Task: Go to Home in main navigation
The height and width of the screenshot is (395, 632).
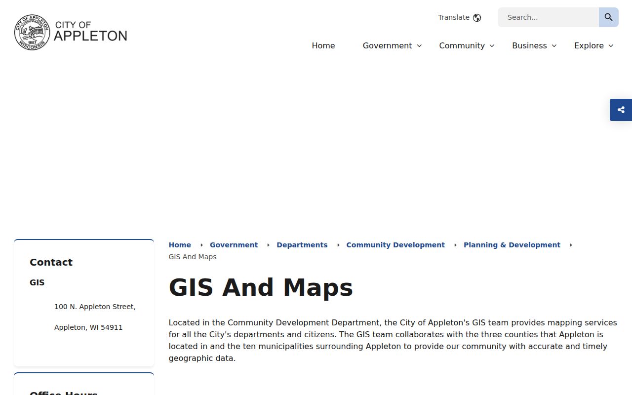Action: pyautogui.click(x=323, y=45)
